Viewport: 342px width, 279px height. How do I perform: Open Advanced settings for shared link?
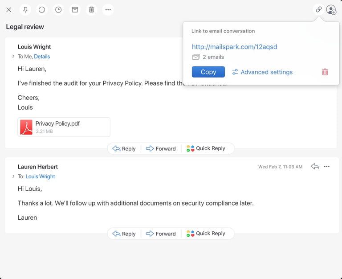pos(262,72)
